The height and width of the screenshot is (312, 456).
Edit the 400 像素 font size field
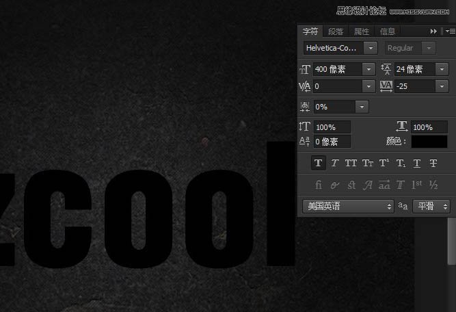tap(338, 69)
